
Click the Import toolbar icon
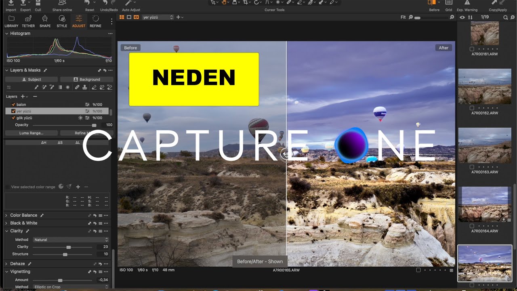(x=11, y=3)
